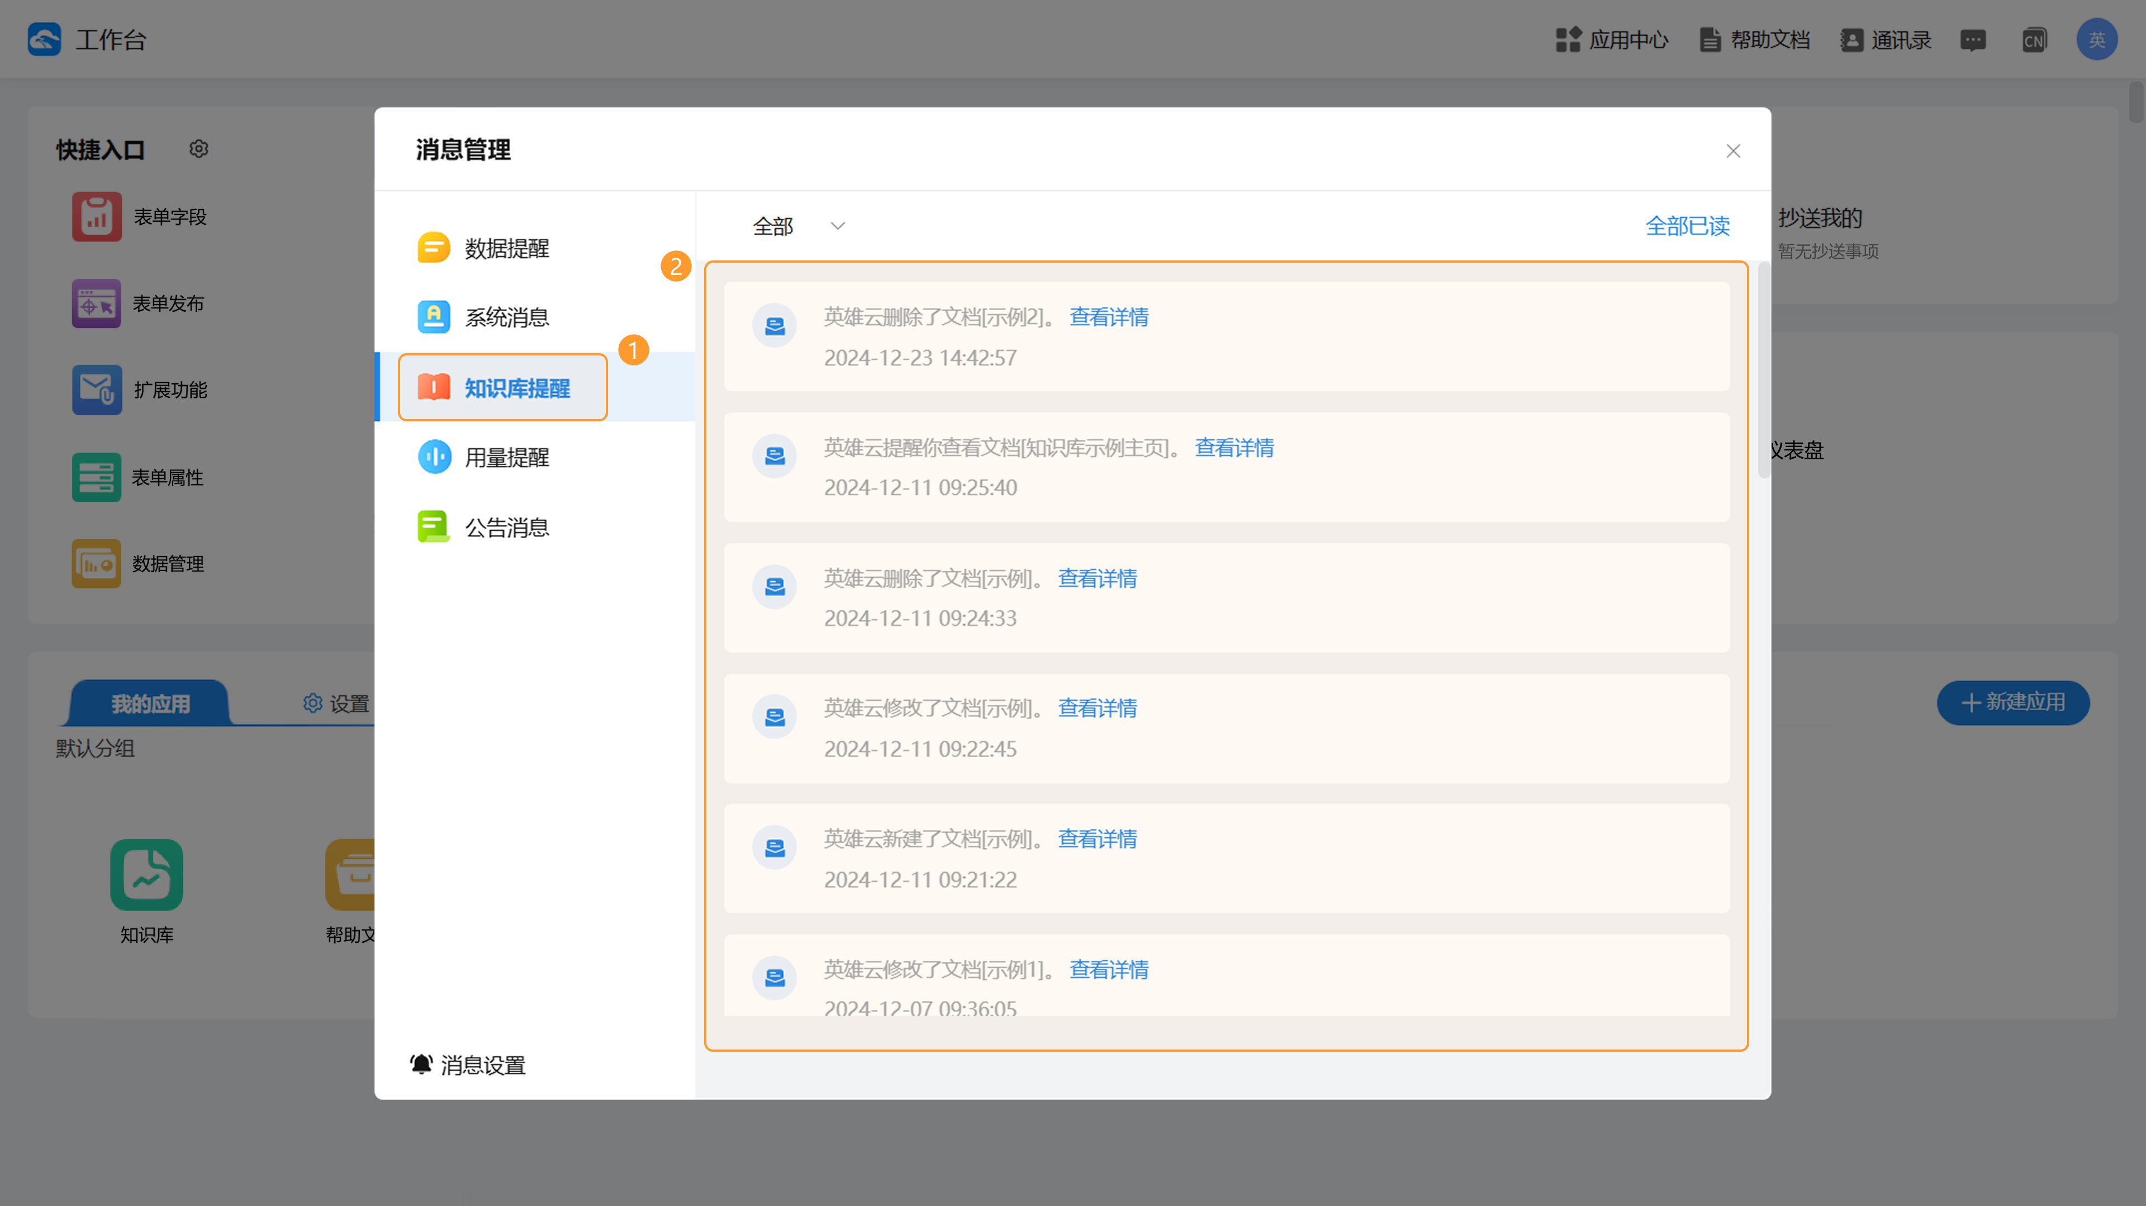Click message icon for 2024-12-11 09:24:33 entry
2146x1206 pixels.
(x=775, y=587)
